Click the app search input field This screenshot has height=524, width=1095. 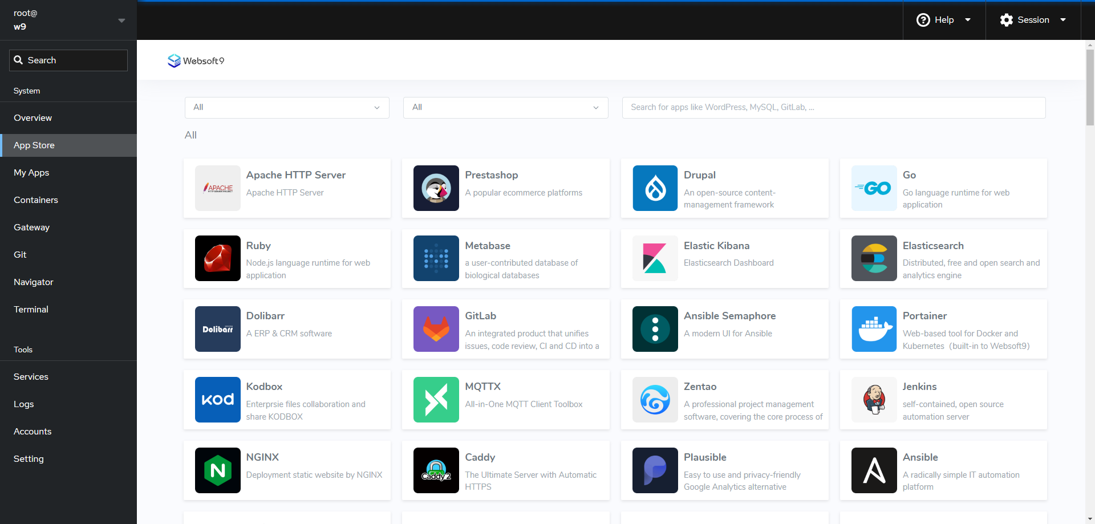pyautogui.click(x=834, y=107)
